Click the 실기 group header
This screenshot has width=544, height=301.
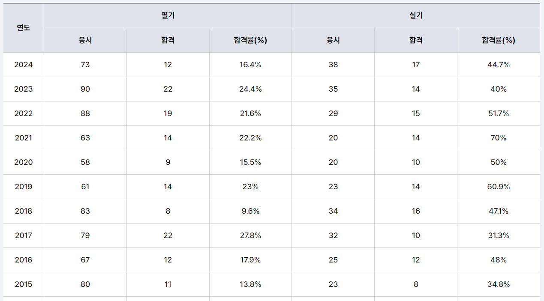point(416,16)
